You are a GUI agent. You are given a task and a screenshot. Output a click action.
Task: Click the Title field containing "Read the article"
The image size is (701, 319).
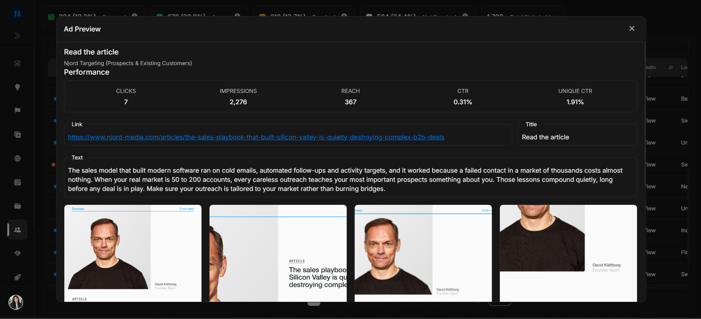pos(577,135)
